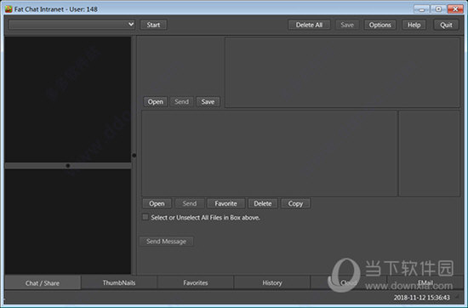The height and width of the screenshot is (308, 468).
Task: Switch to the ThumbNails tab
Action: click(119, 282)
